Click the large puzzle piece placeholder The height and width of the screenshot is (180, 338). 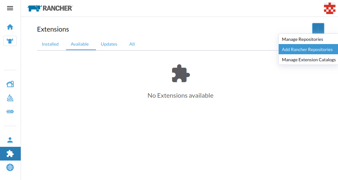point(180,74)
